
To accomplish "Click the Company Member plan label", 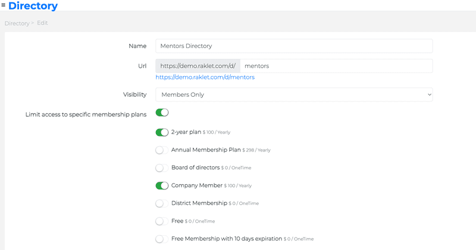I will (x=196, y=185).
